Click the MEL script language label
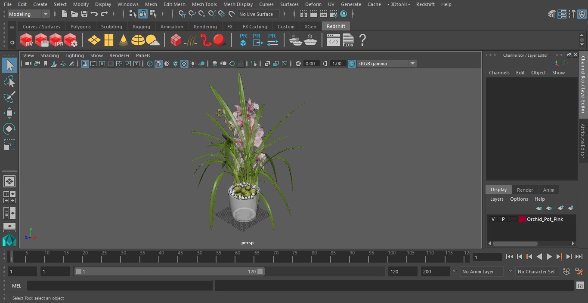Image resolution: width=588 pixels, height=303 pixels. (17, 286)
